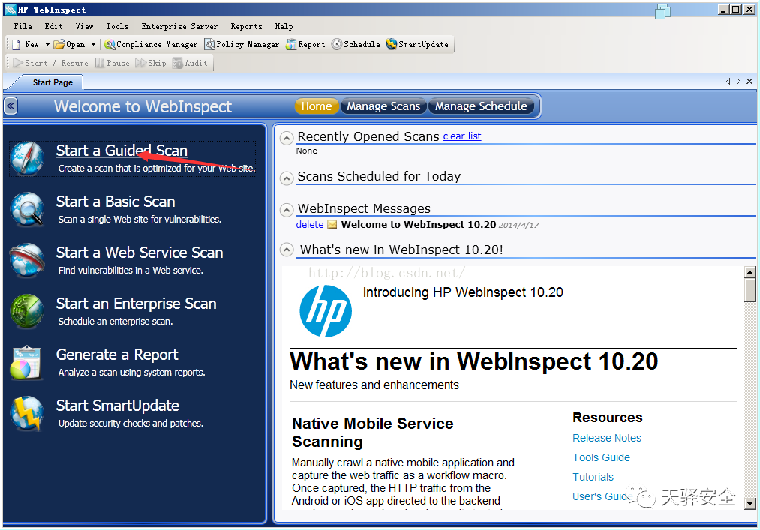Switch to the Home tab
The width and height of the screenshot is (760, 530).
coord(317,106)
